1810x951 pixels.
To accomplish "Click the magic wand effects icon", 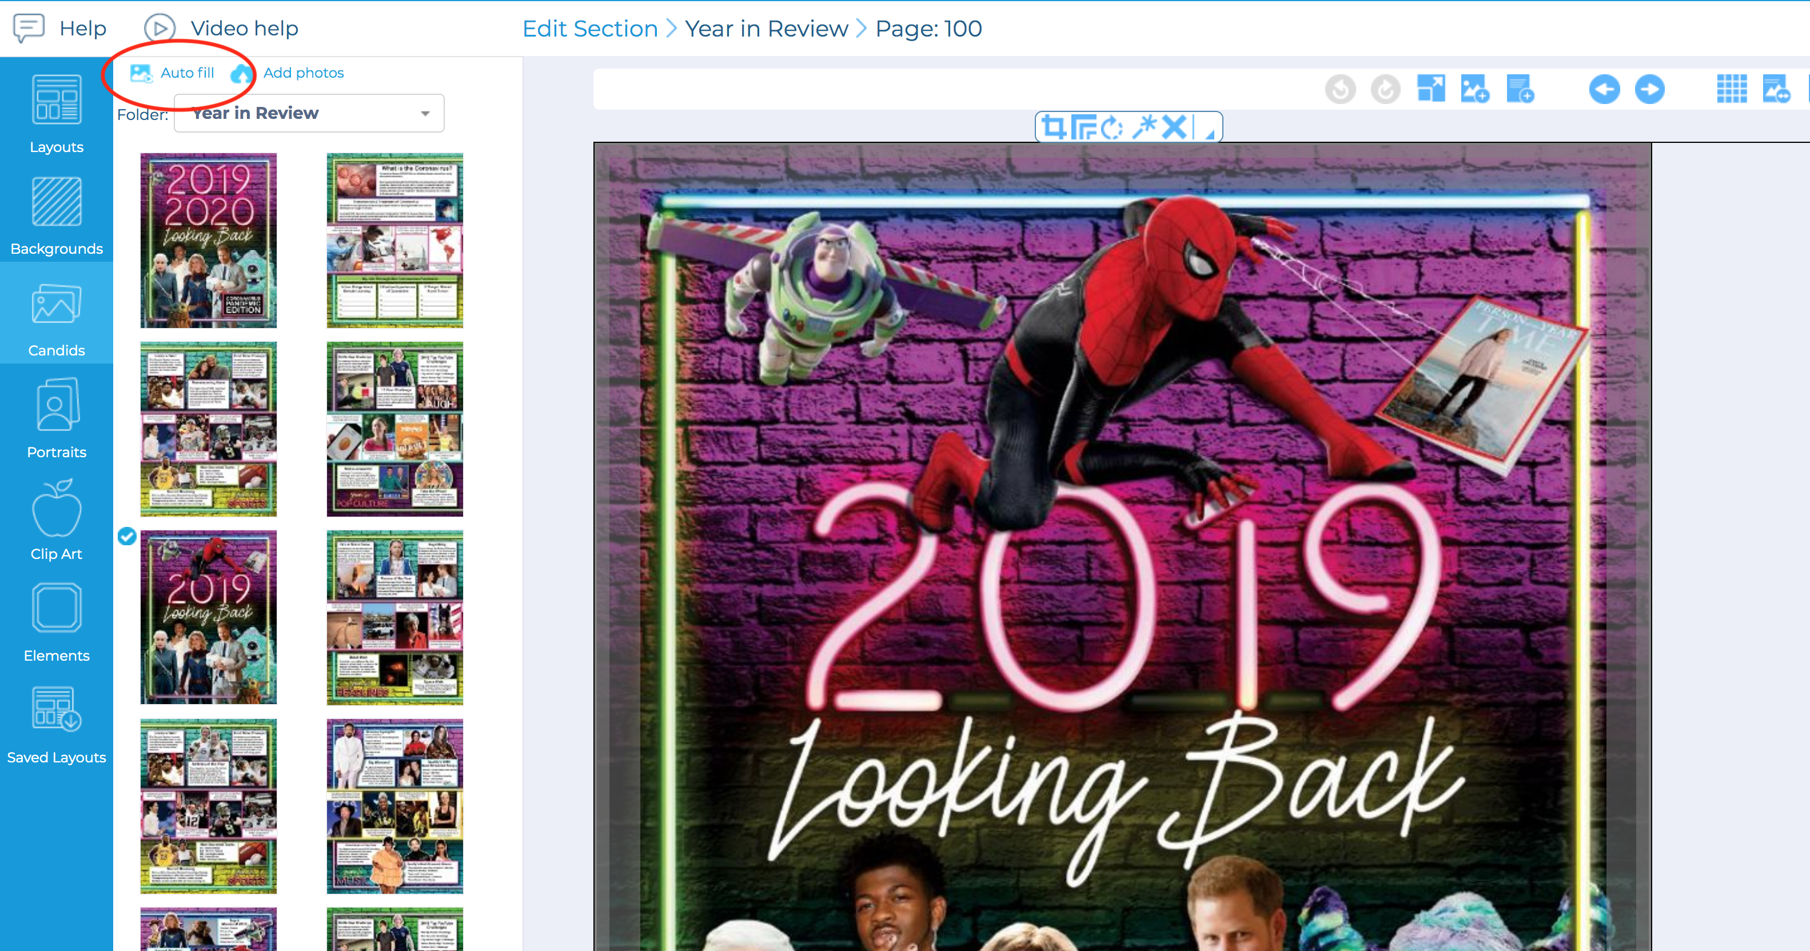I will (1144, 127).
